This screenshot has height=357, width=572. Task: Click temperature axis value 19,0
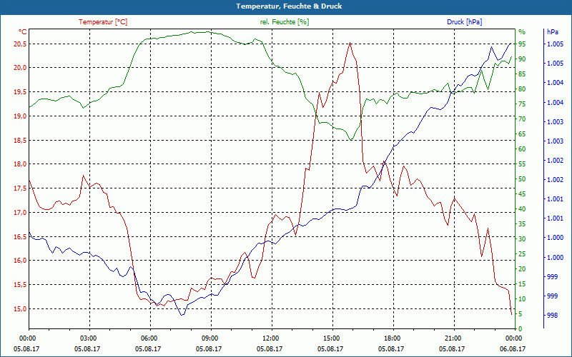click(x=20, y=116)
